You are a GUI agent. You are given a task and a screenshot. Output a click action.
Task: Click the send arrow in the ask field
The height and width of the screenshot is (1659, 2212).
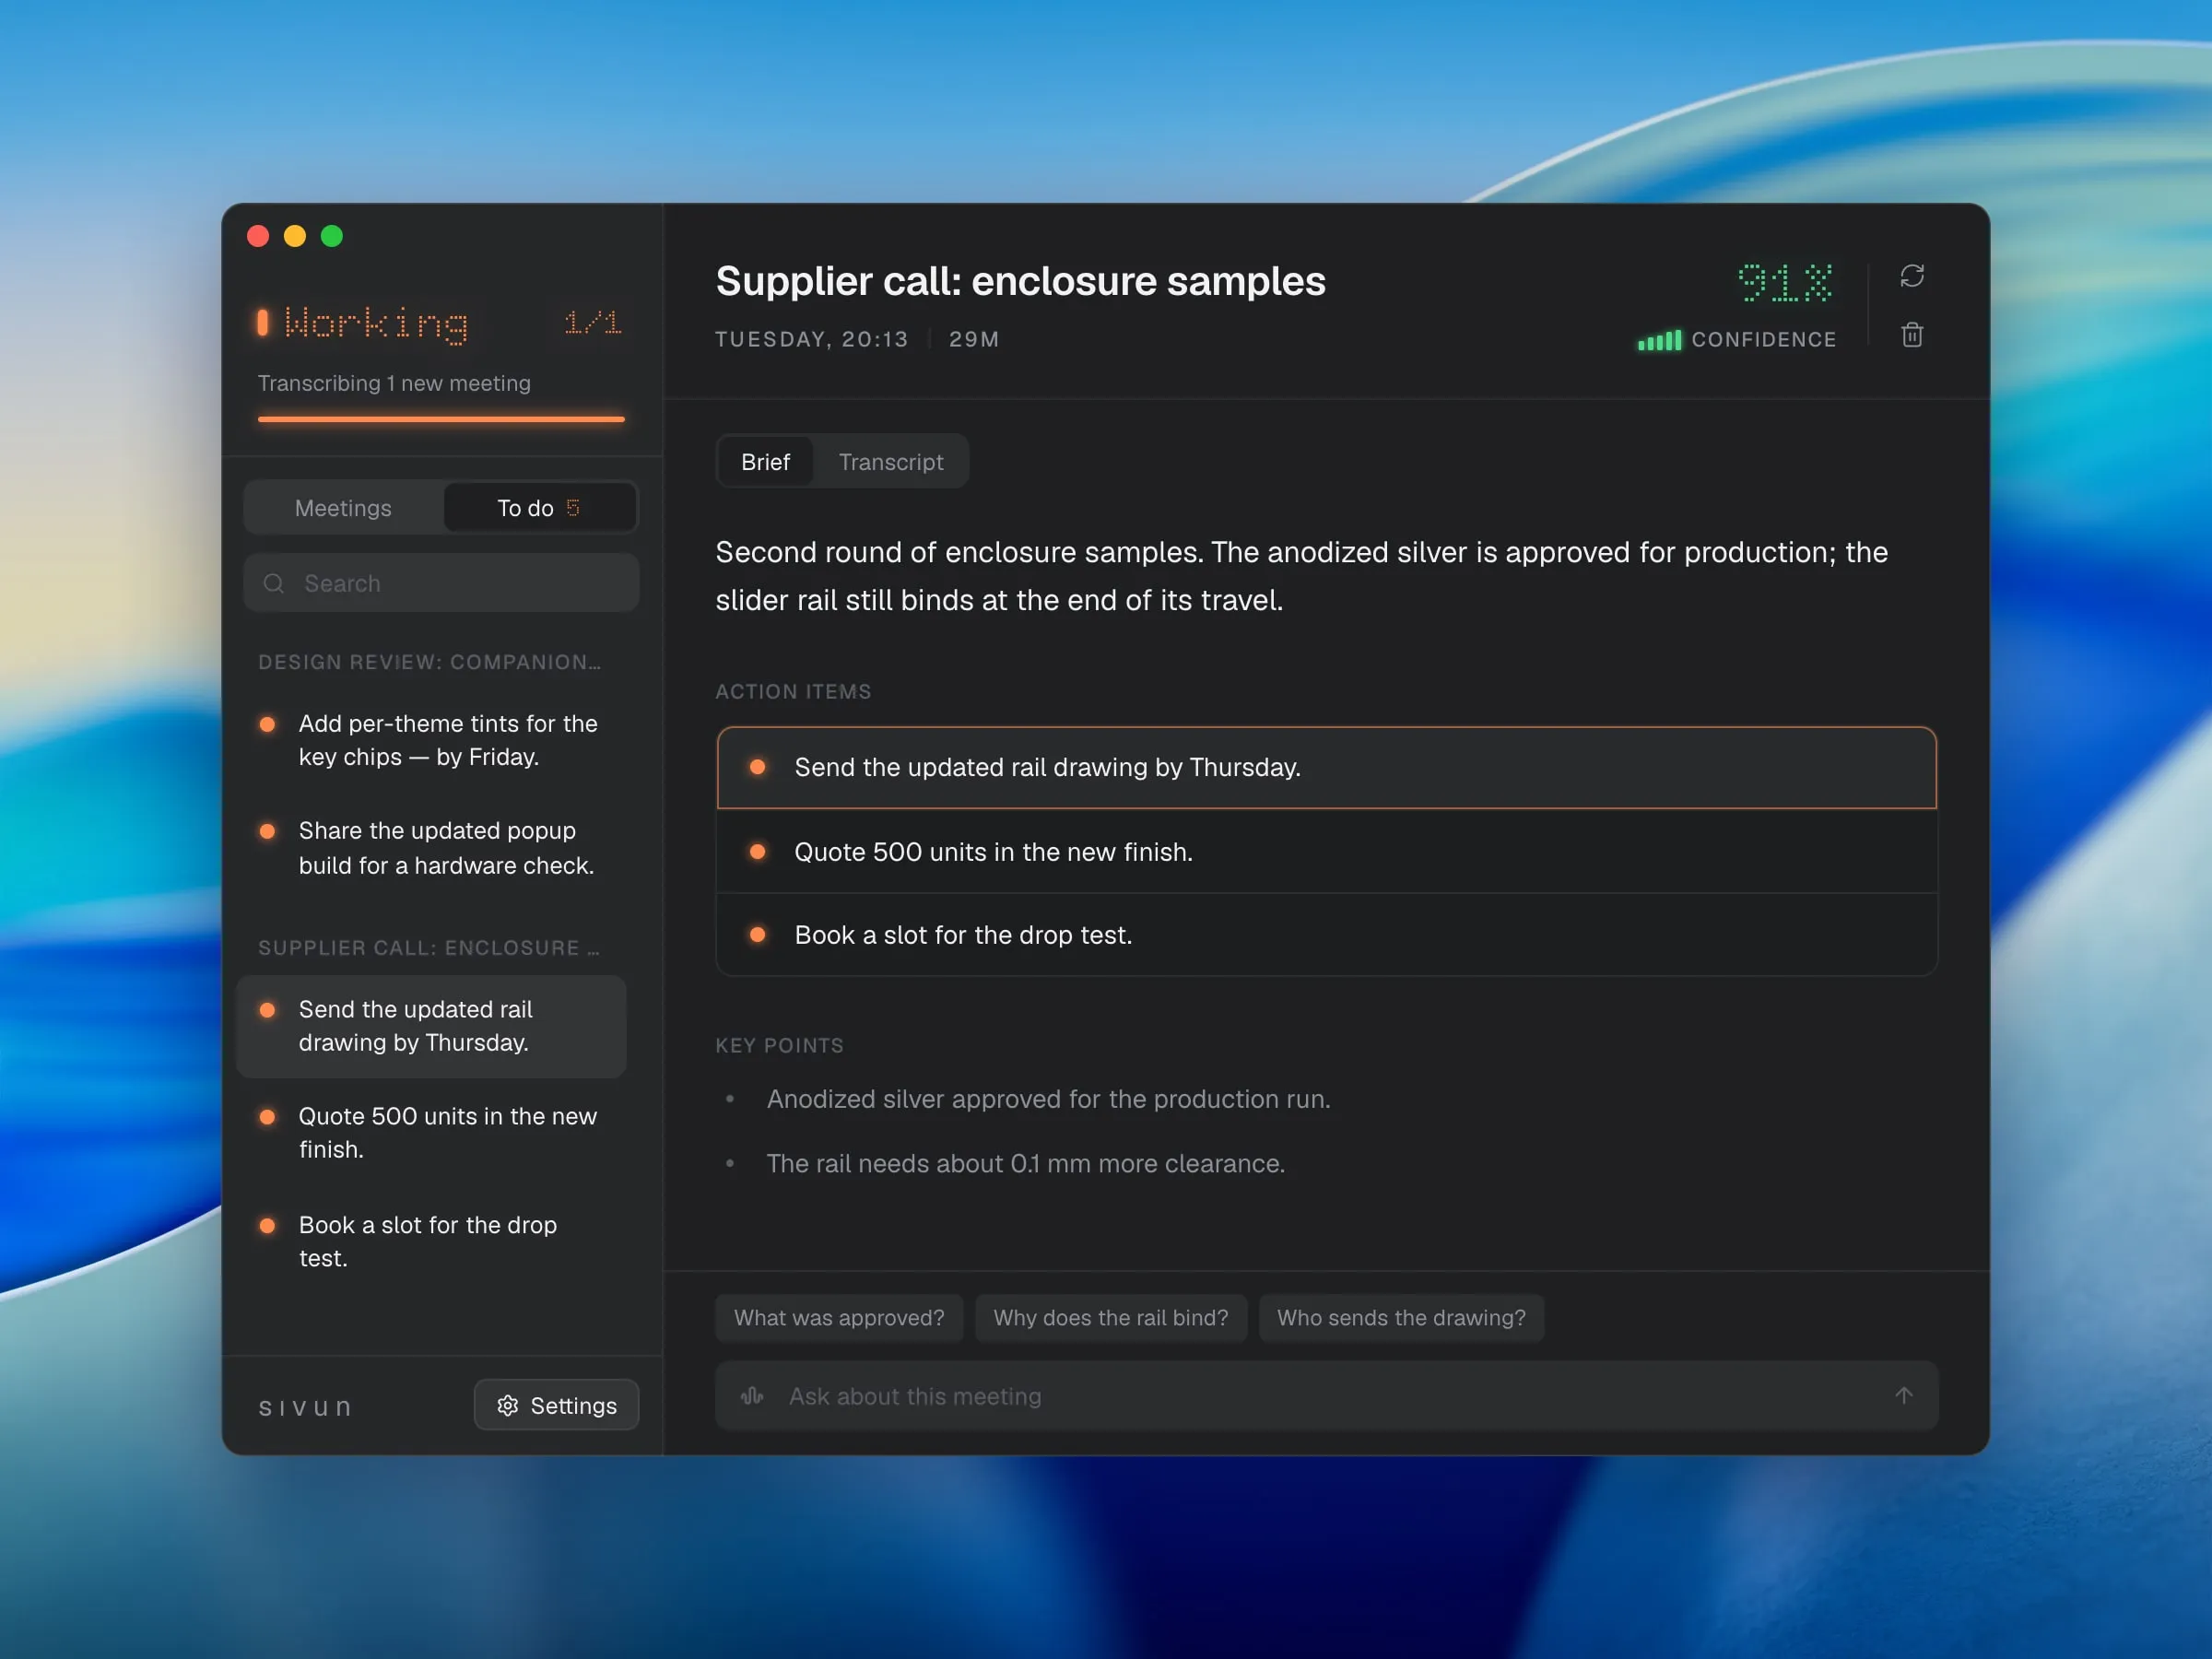click(1903, 1395)
